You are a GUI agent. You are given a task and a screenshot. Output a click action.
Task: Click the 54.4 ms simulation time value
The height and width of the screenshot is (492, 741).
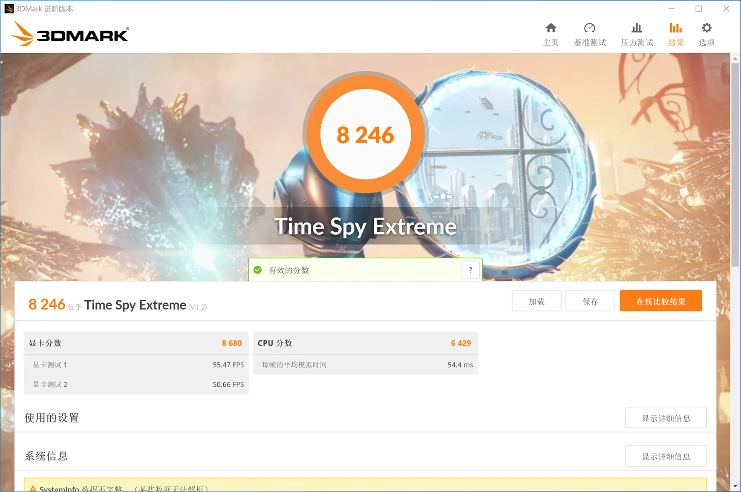tap(460, 365)
